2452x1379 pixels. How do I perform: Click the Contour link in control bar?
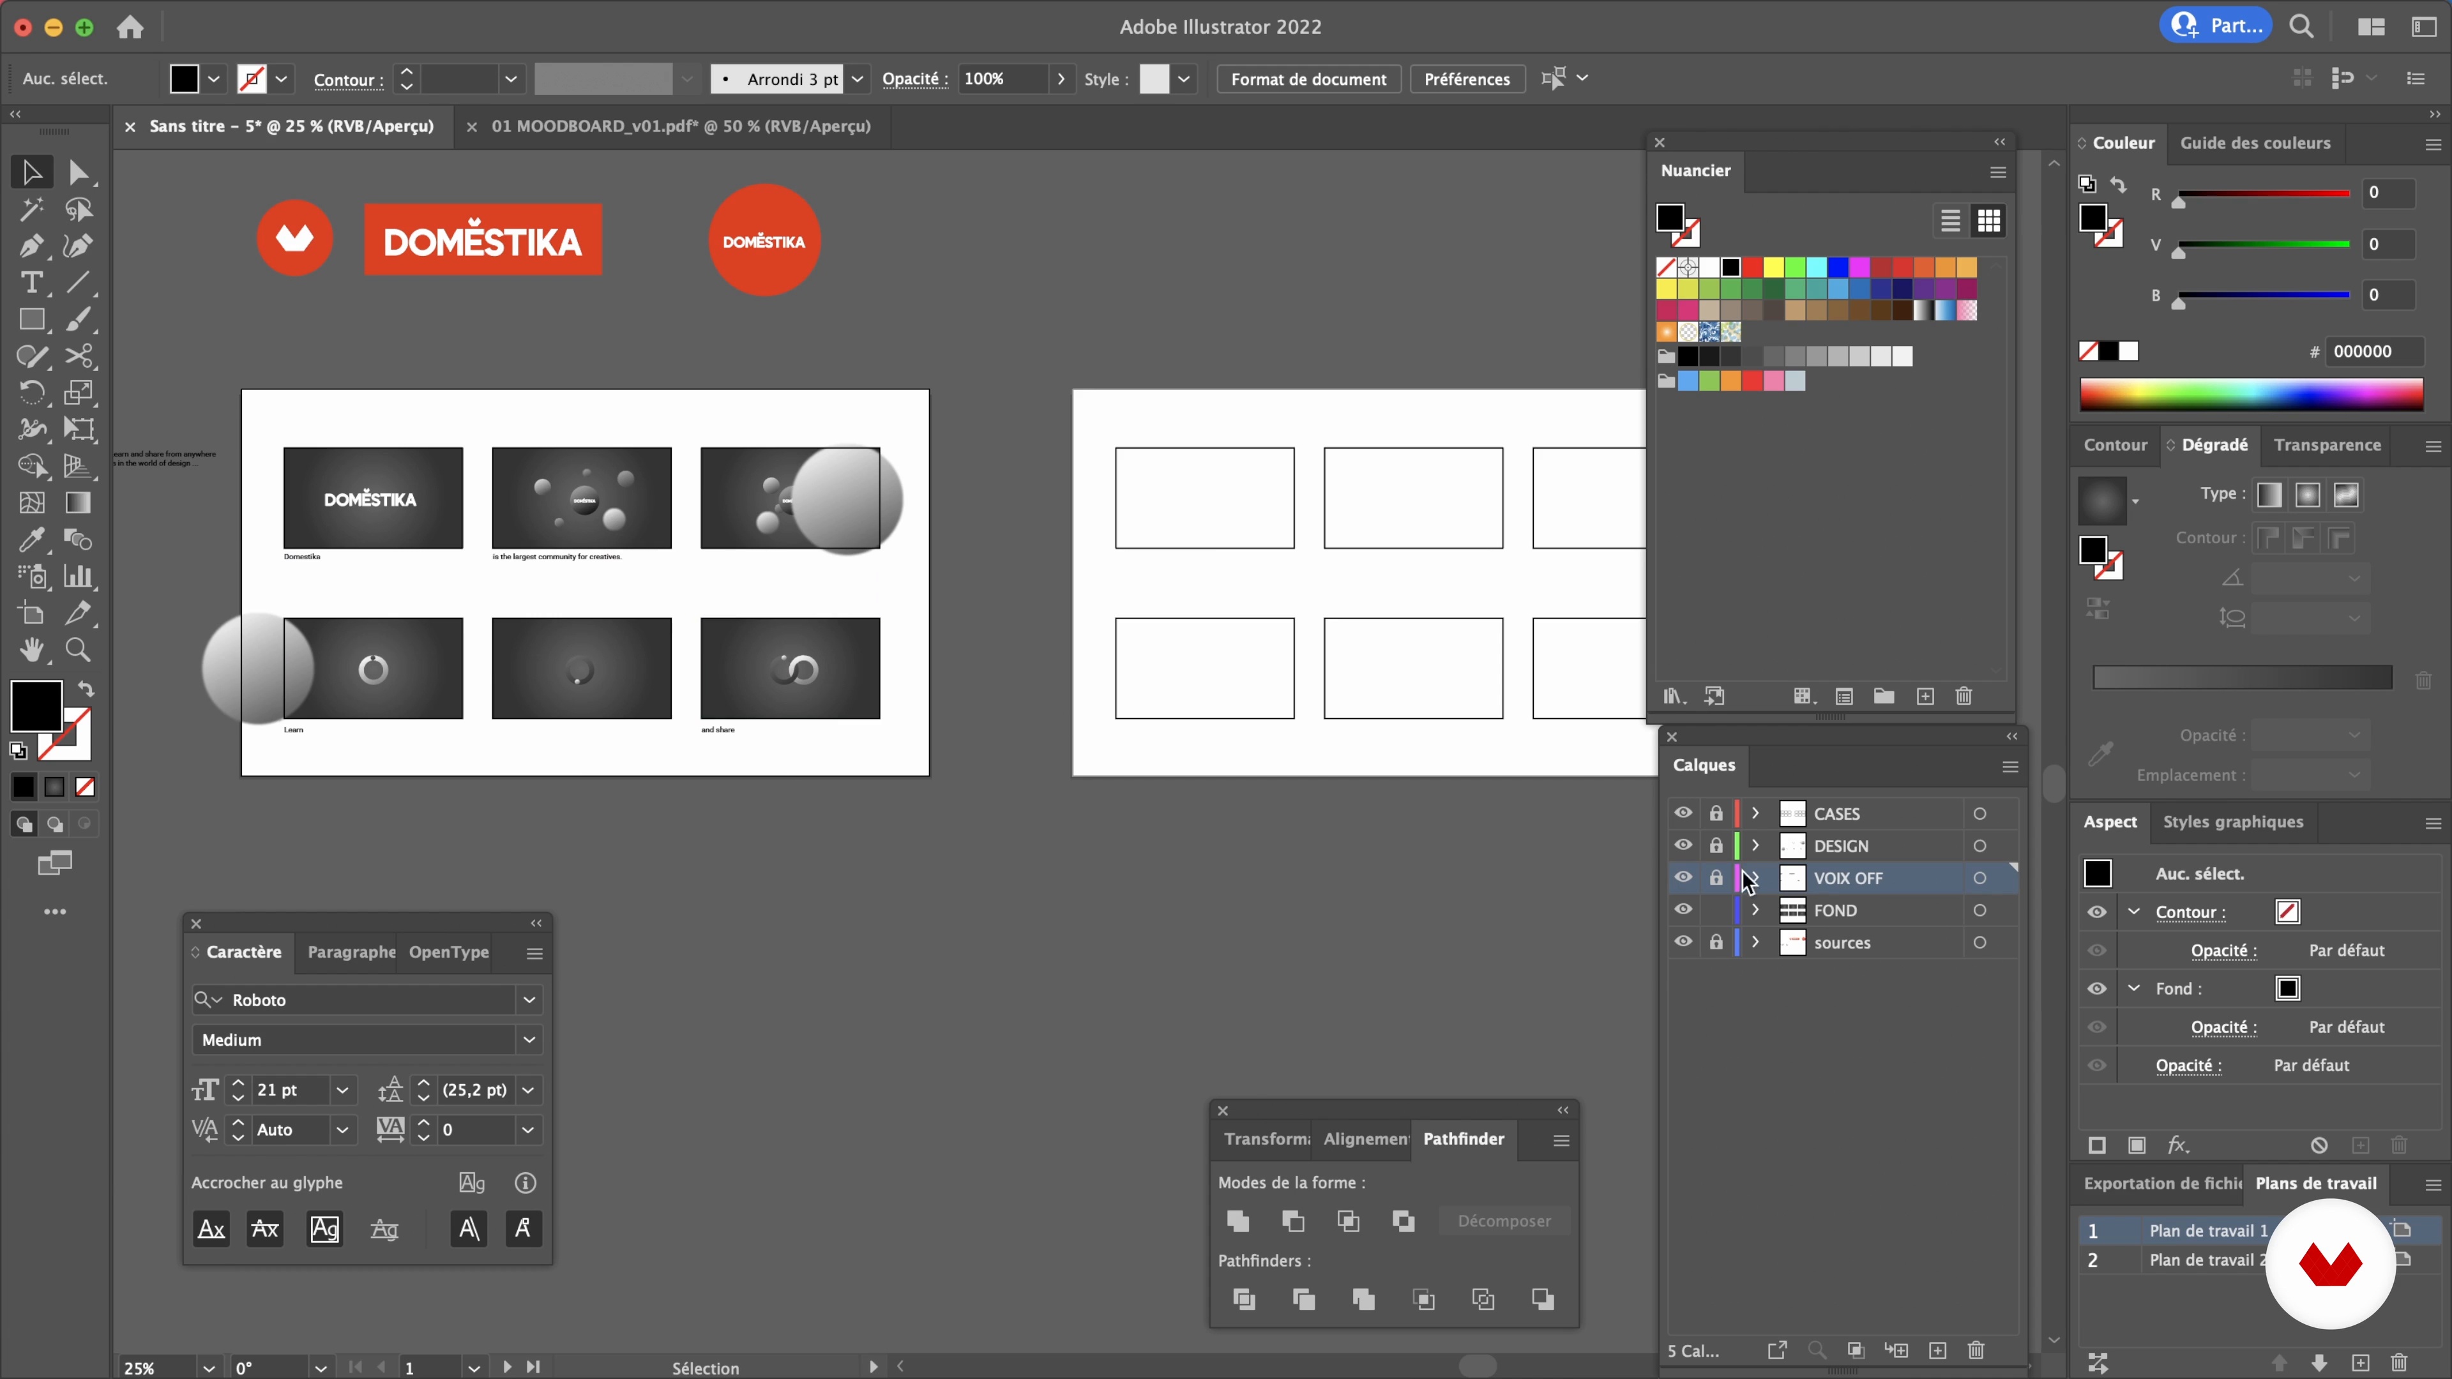pos(349,80)
